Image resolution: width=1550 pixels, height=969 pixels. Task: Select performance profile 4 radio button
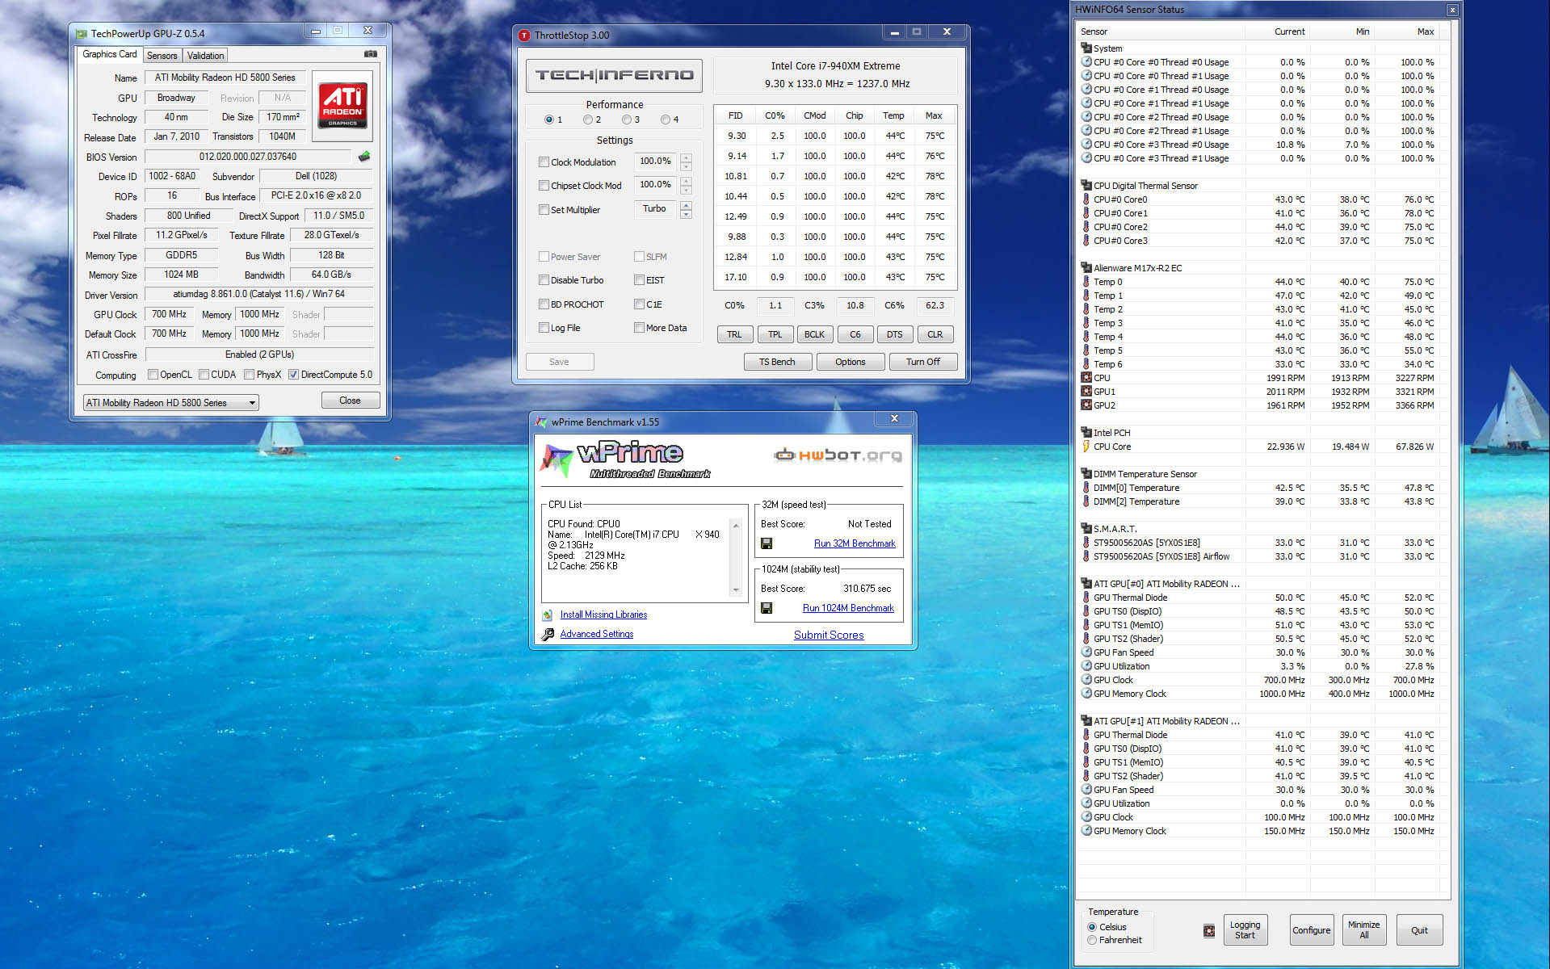point(666,120)
